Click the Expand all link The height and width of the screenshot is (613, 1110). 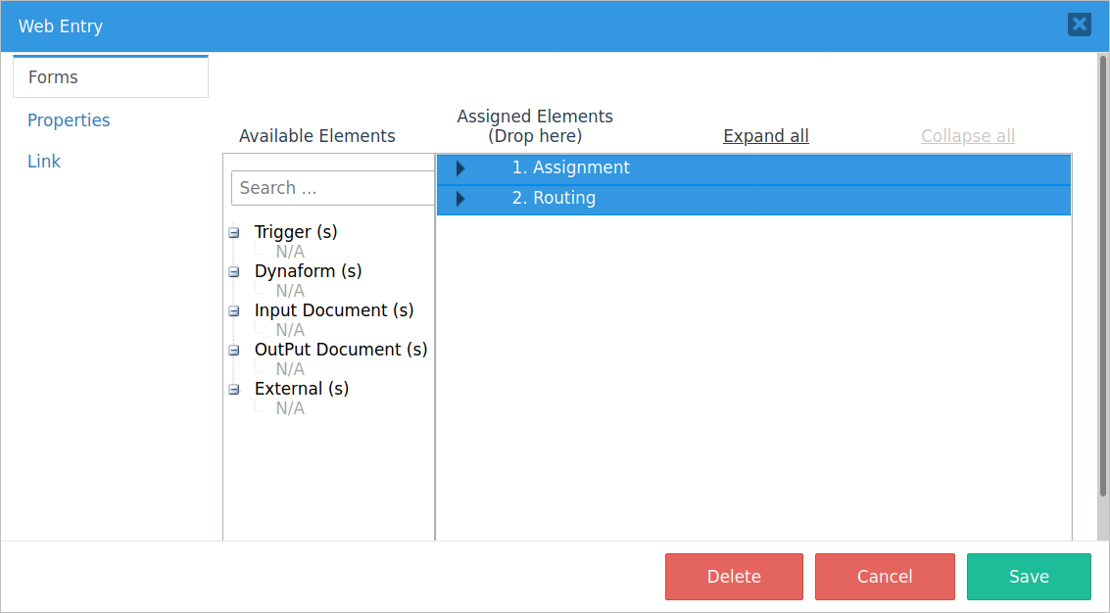[x=765, y=136]
